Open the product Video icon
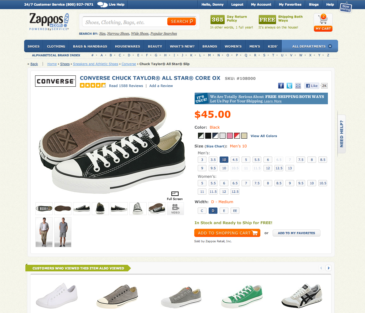This screenshot has height=313, width=365. pyautogui.click(x=175, y=208)
